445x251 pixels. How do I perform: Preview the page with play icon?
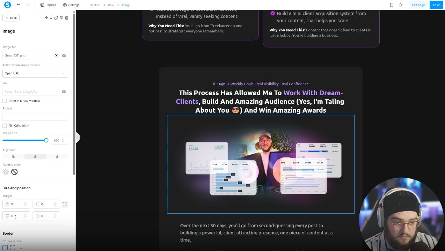coord(401,5)
